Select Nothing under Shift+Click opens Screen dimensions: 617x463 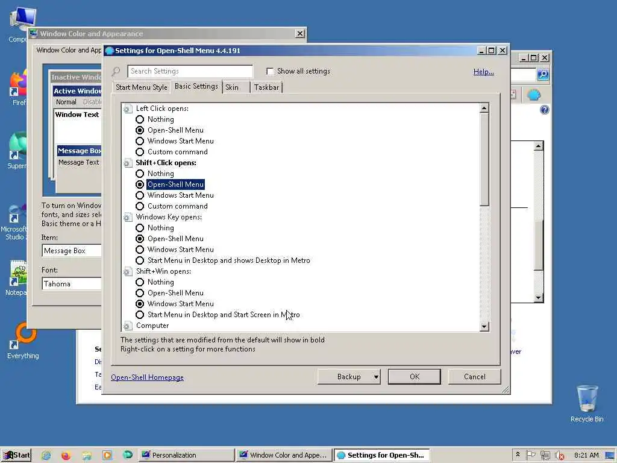pos(140,174)
